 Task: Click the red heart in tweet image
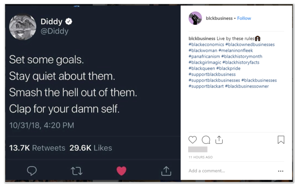coord(121,171)
